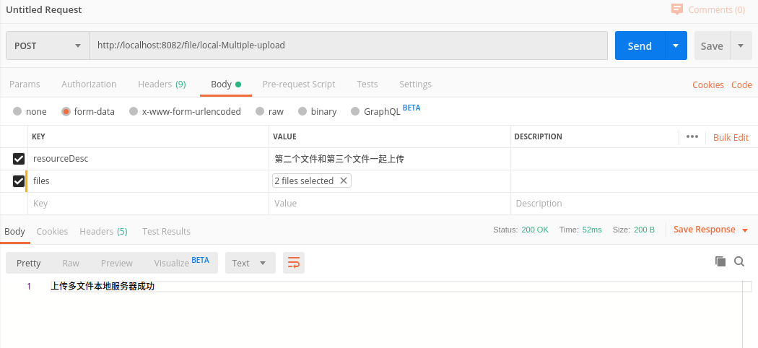The image size is (758, 348).
Task: Click the request URL input field
Action: point(348,45)
